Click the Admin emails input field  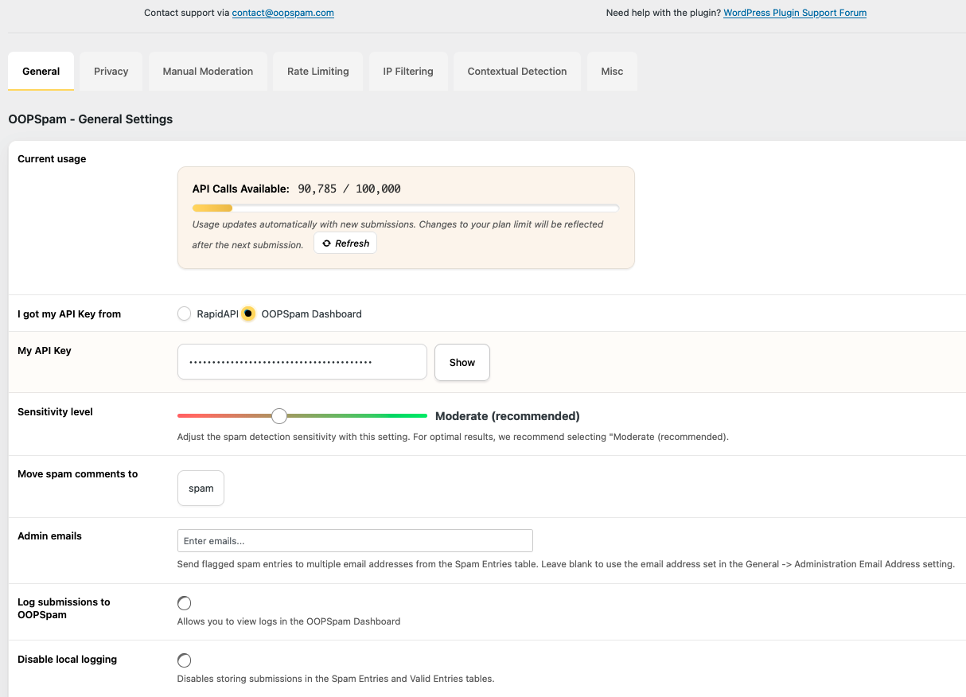[354, 541]
